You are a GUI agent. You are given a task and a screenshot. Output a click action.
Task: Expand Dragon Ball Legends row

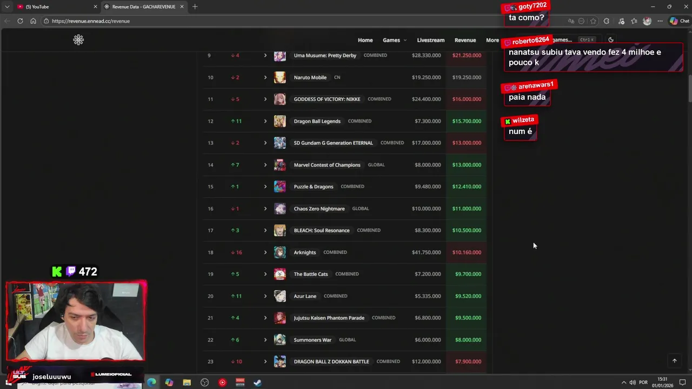coord(265,121)
